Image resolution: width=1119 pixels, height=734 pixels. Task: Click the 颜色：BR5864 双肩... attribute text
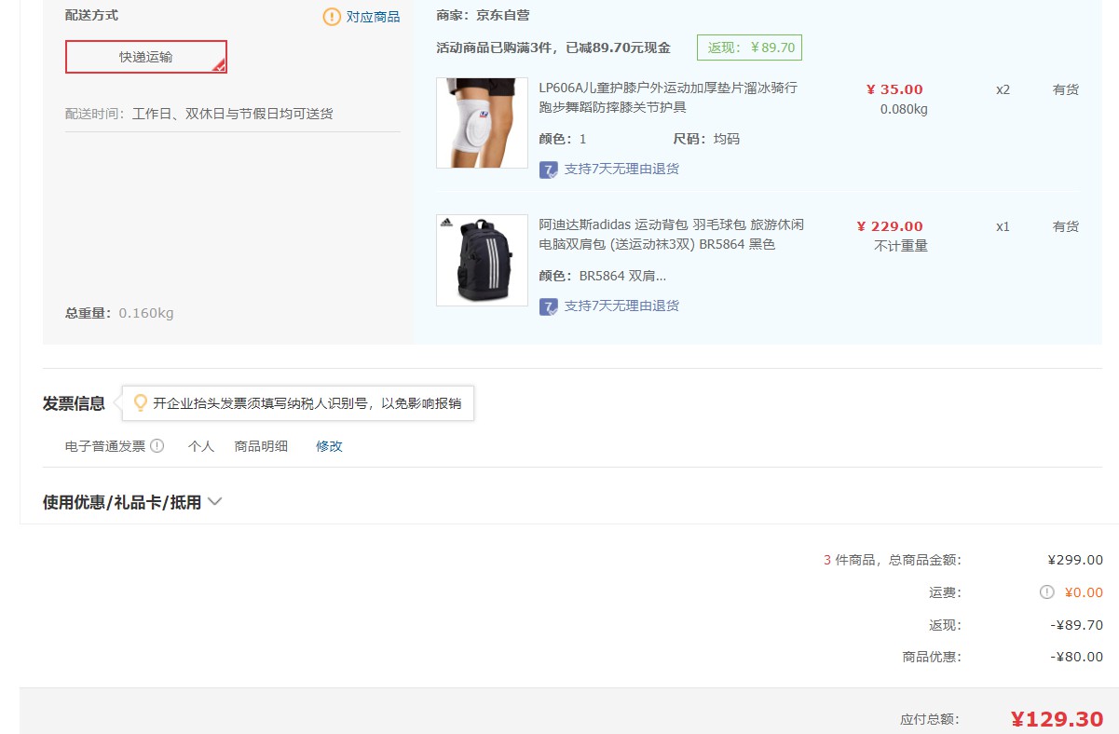pos(603,276)
